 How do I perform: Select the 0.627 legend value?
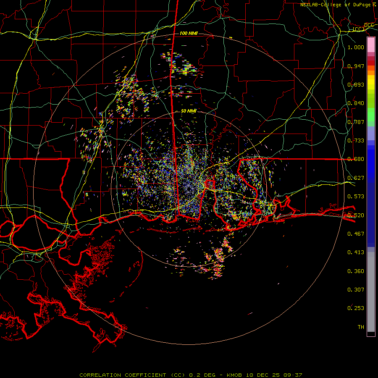coord(356,178)
